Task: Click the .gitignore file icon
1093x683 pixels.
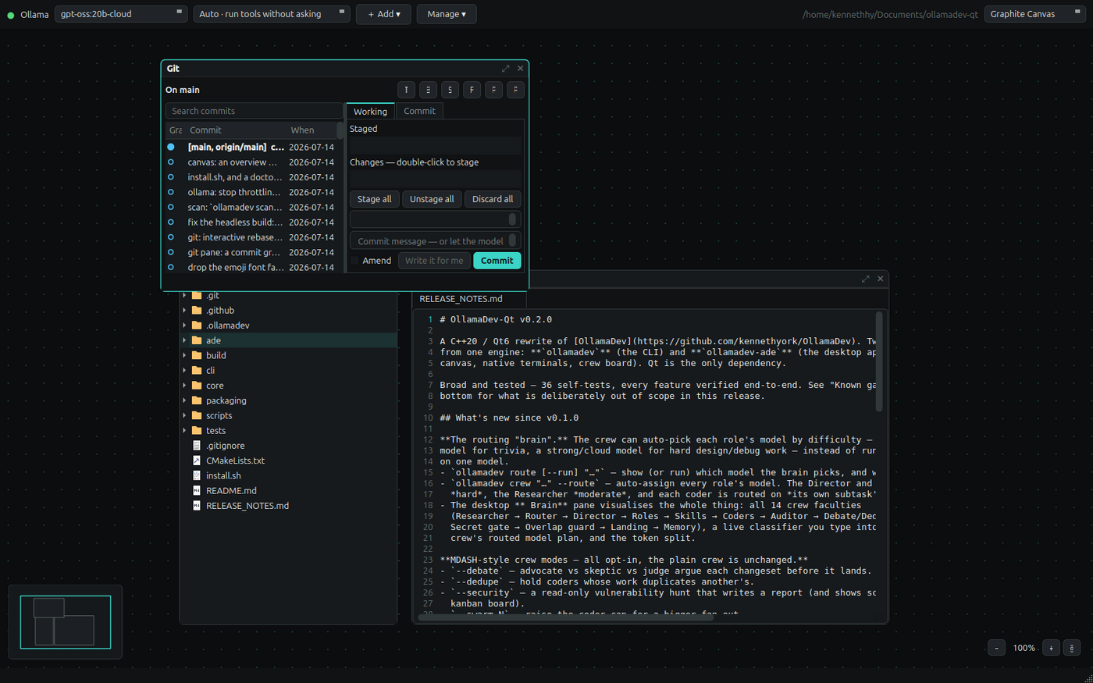Action: (x=197, y=446)
